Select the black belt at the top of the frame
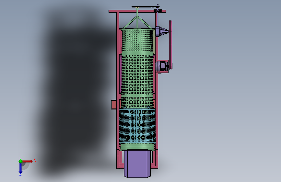281x182 pixels. coord(146,7)
